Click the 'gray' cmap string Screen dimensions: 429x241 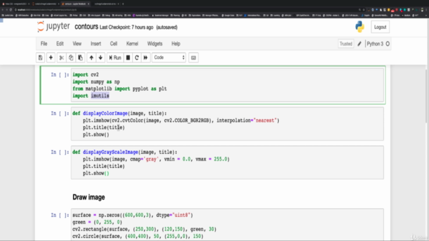tap(151, 159)
